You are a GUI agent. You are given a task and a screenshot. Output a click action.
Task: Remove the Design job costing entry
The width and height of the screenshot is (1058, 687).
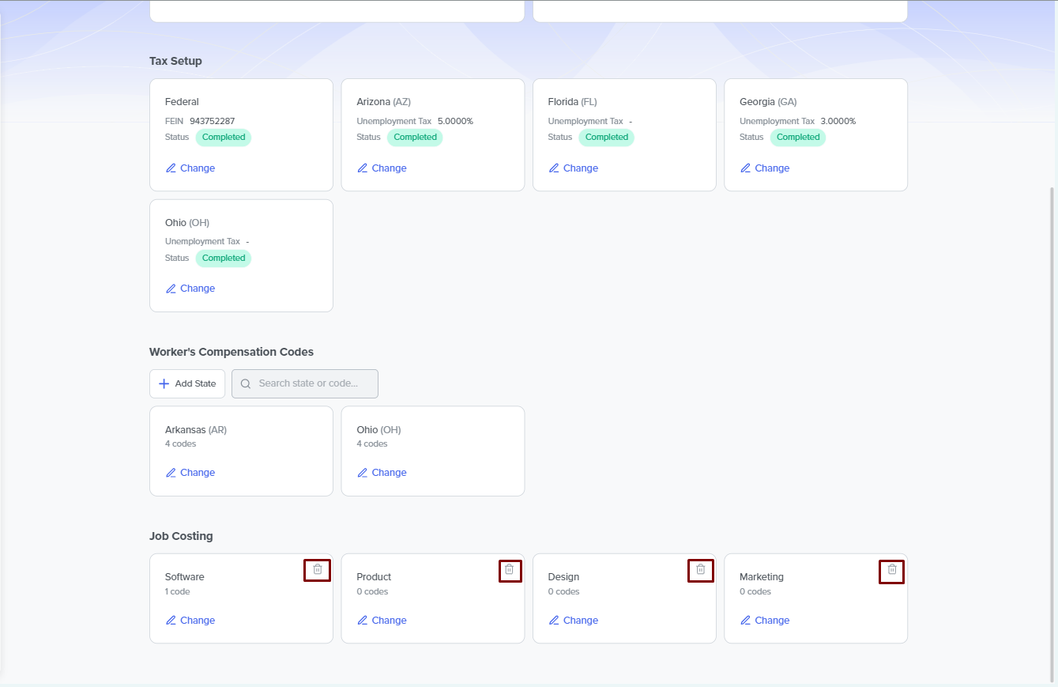point(700,570)
